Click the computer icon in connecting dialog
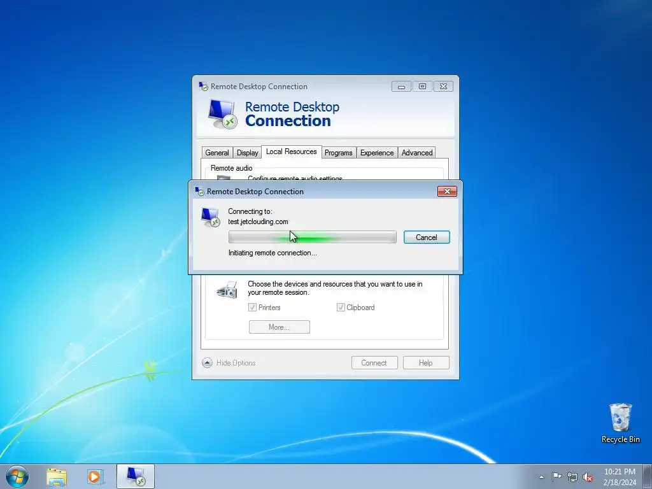The image size is (652, 489). tap(210, 218)
